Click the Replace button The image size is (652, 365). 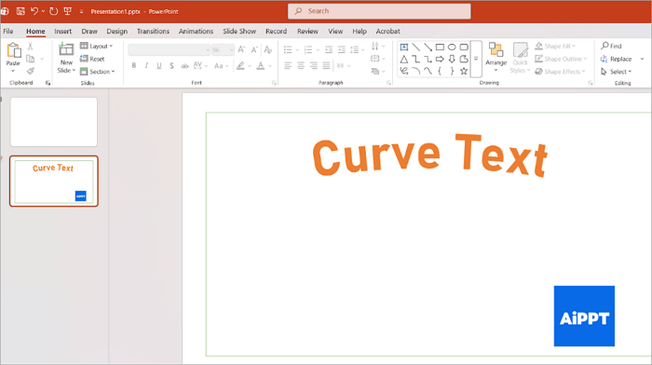pyautogui.click(x=617, y=59)
